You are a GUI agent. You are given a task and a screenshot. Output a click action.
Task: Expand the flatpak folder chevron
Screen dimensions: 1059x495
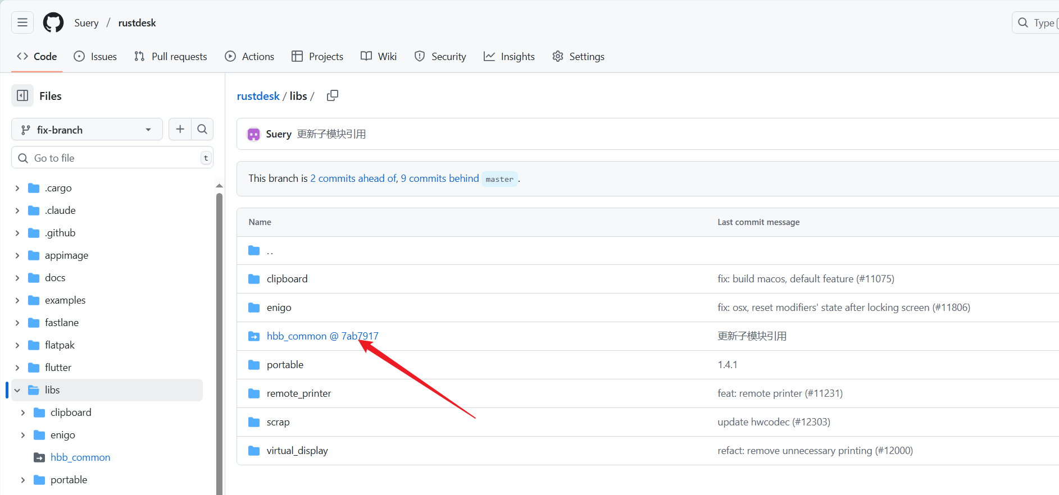(x=17, y=345)
